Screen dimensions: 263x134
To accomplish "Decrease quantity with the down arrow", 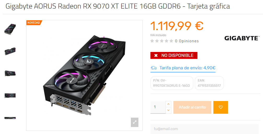I will tap(168, 110).
